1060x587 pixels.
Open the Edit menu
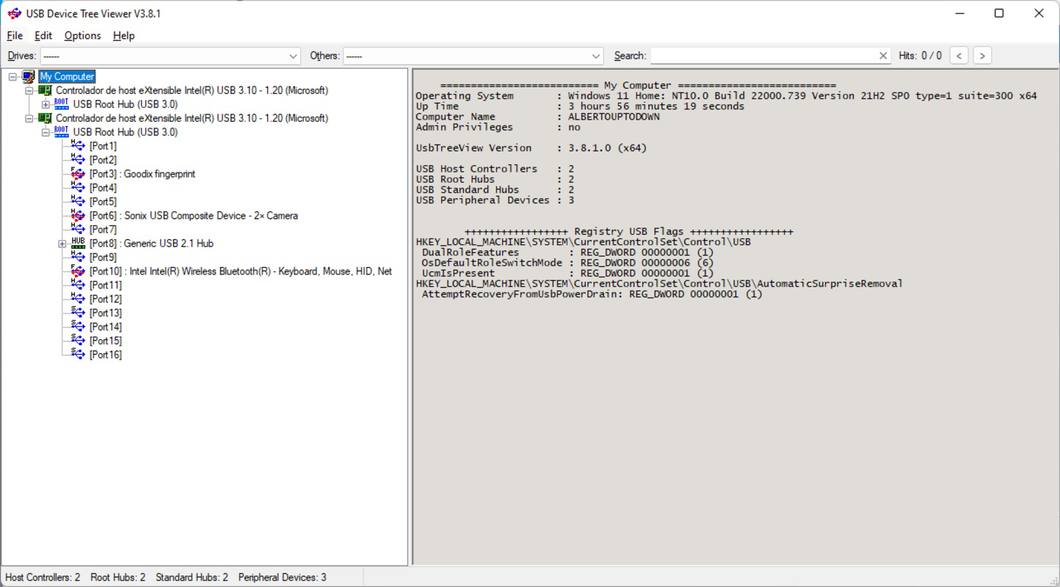point(43,35)
